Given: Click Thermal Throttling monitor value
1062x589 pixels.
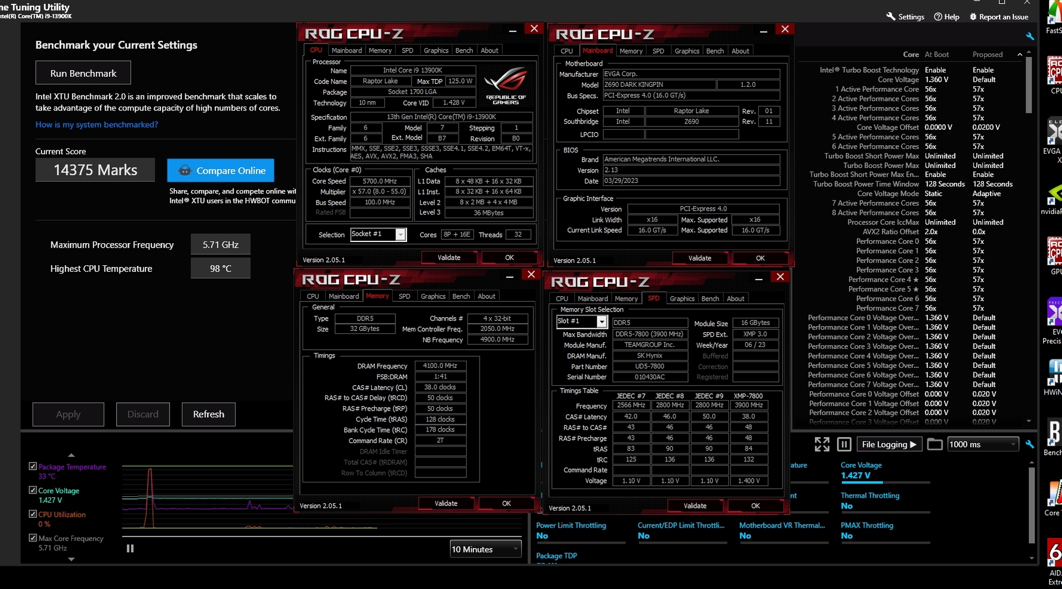Looking at the screenshot, I should click(x=846, y=506).
